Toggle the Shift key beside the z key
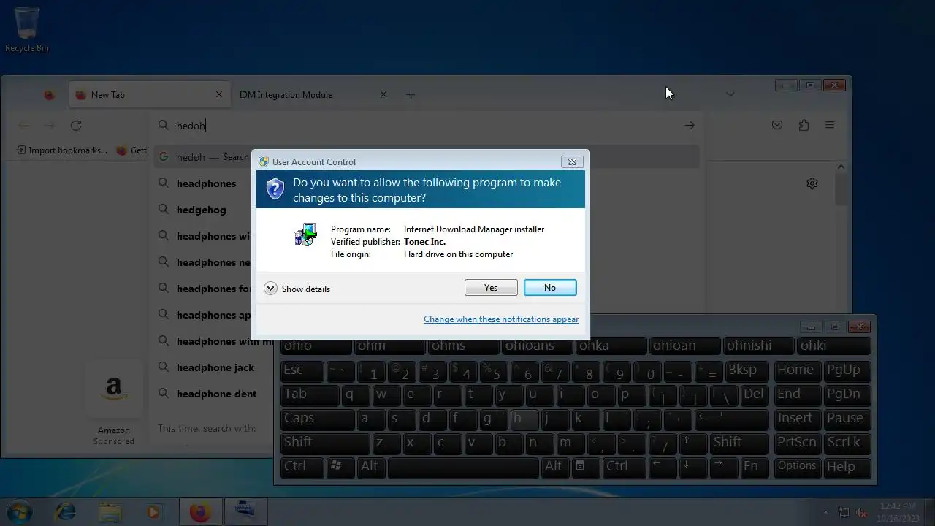Screen dimensions: 935x526 [325, 442]
